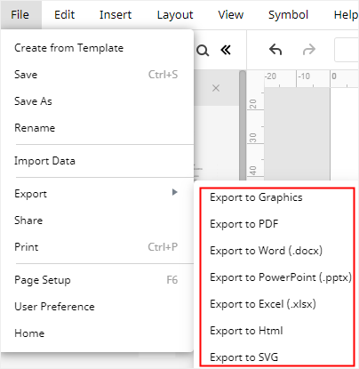Screen dimensions: 359x369
Task: Select Export to Word (.docx)
Action: (266, 251)
